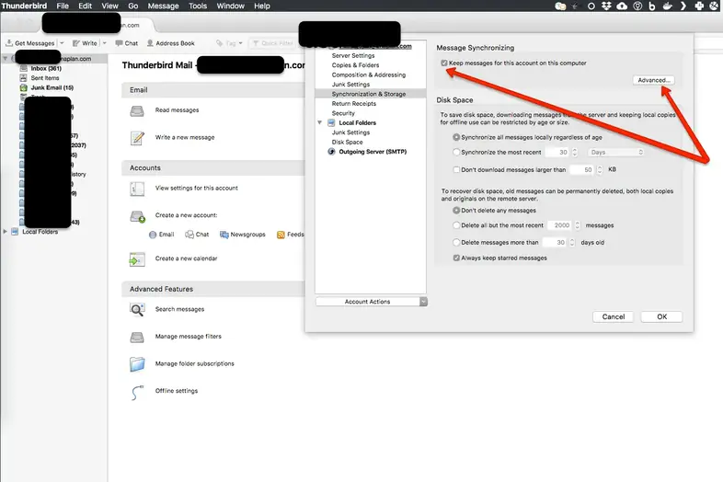Click the stepper beside the KB size field
The image size is (723, 482).
pos(600,170)
